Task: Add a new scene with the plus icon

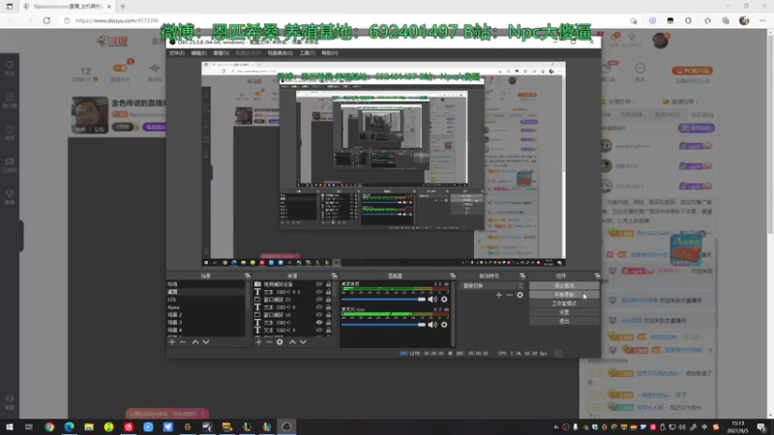Action: pos(172,342)
